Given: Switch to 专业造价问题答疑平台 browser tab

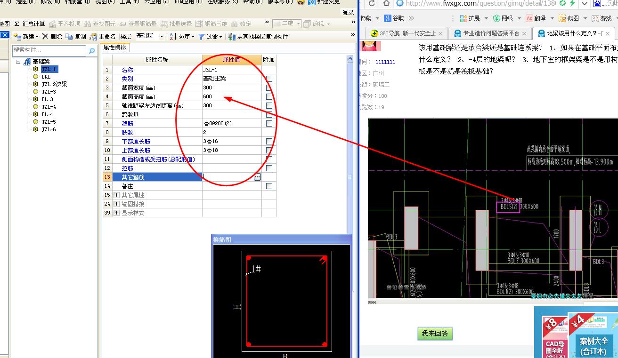Looking at the screenshot, I should click(x=490, y=33).
